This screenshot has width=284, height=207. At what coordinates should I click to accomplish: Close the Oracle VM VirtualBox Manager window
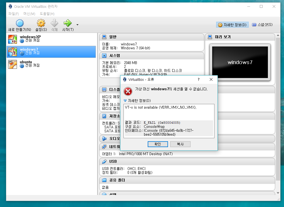(x=274, y=6)
